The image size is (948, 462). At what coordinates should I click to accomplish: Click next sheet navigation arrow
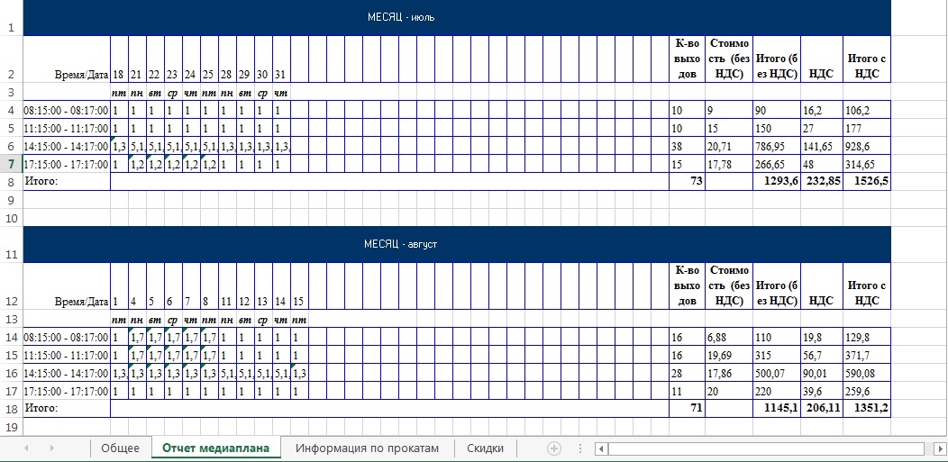pos(51,448)
